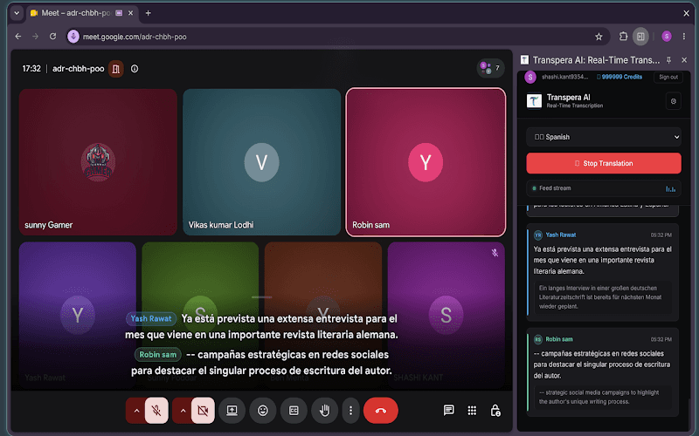Go back using the browser back arrow
The height and width of the screenshot is (436, 699).
[x=17, y=37]
